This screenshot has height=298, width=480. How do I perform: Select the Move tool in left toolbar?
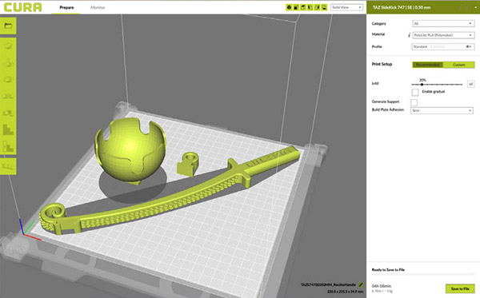click(8, 46)
